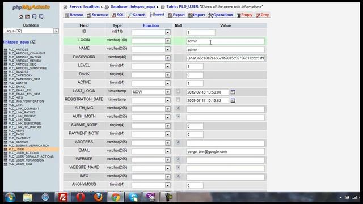Click the NAME value field

226,50
